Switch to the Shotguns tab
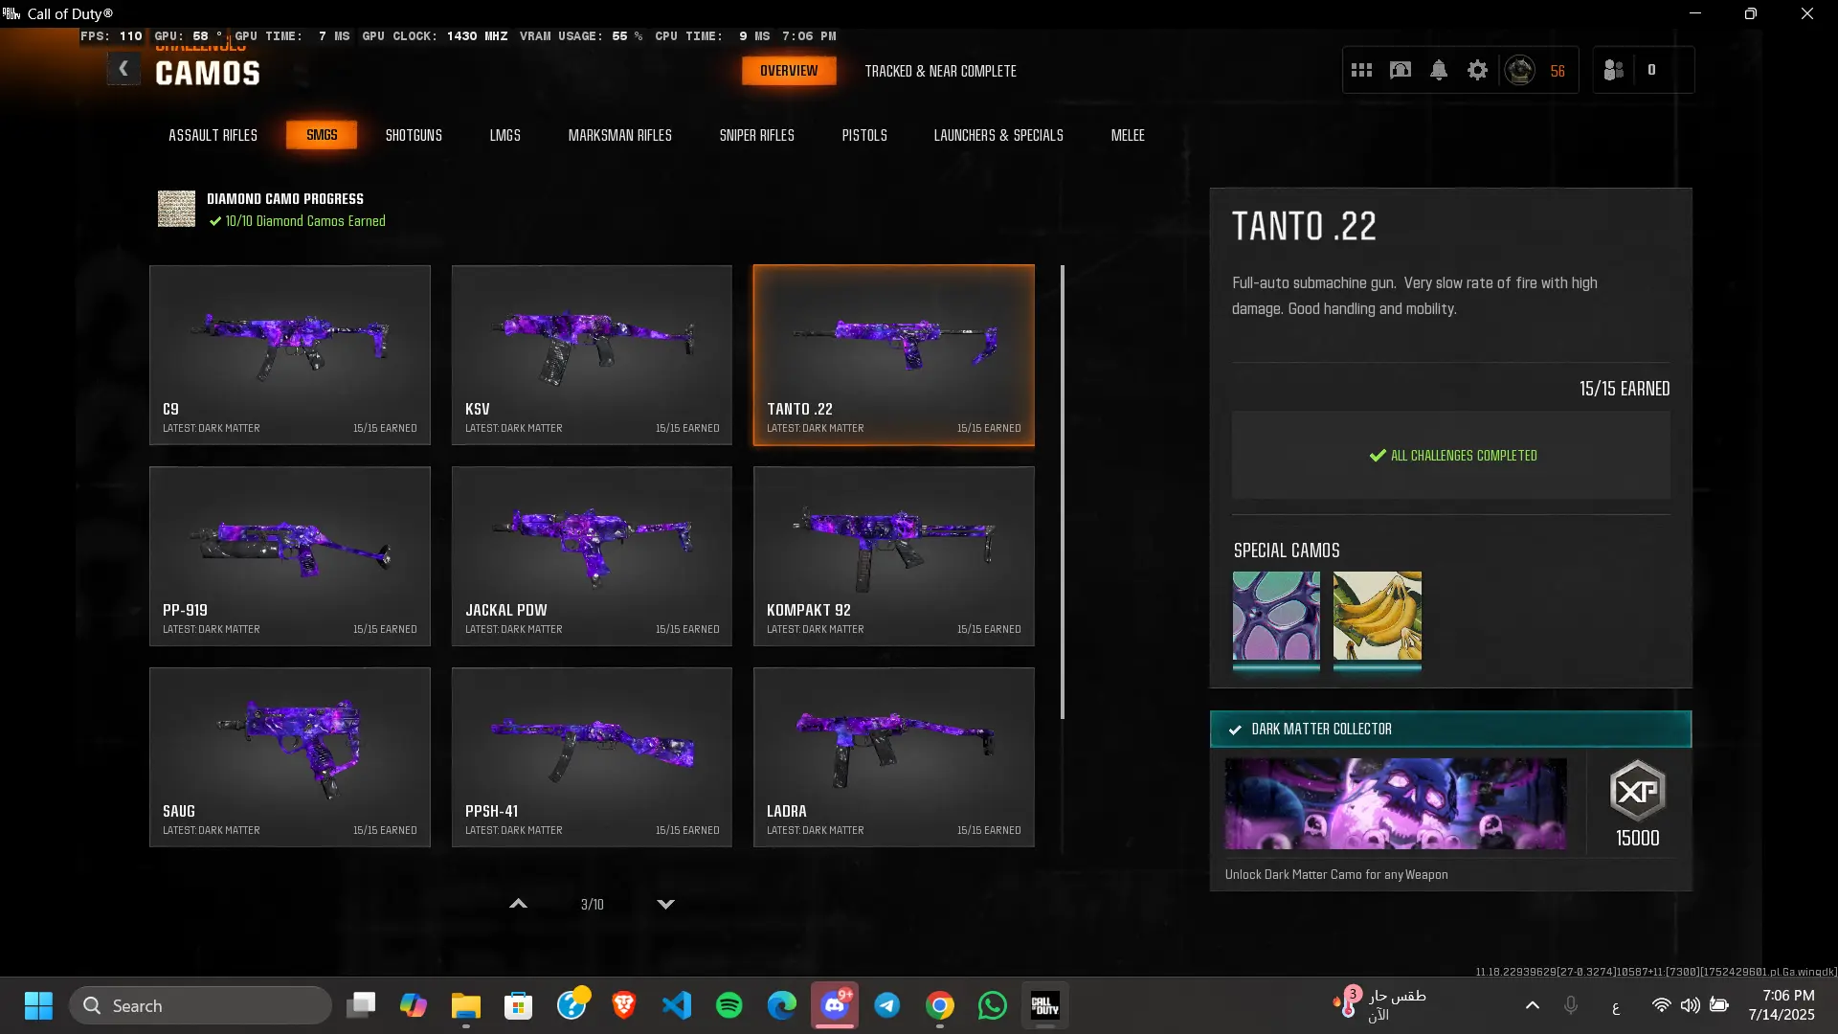This screenshot has height=1034, width=1838. coord(414,135)
